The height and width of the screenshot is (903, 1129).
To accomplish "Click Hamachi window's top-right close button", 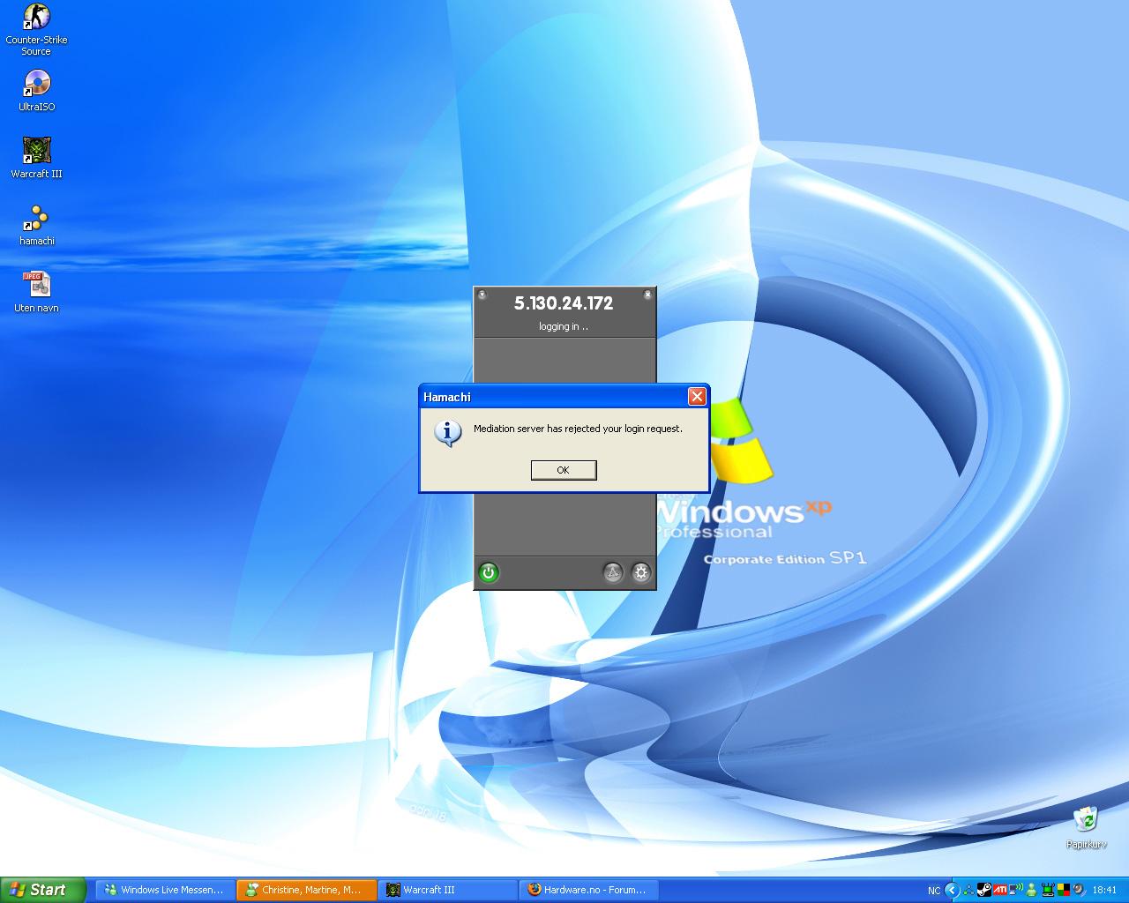I will (x=647, y=295).
